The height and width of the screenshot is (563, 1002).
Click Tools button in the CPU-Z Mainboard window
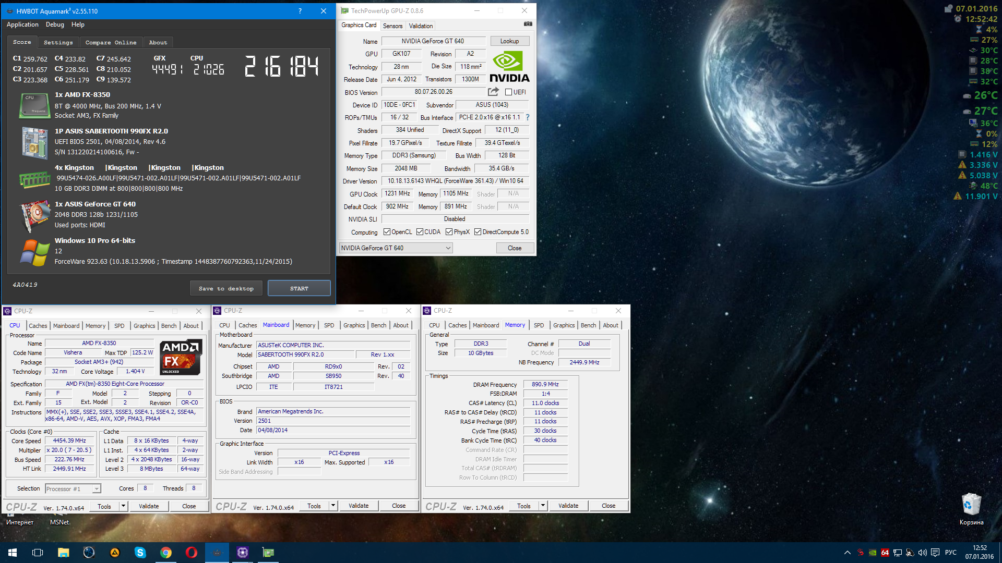(314, 506)
